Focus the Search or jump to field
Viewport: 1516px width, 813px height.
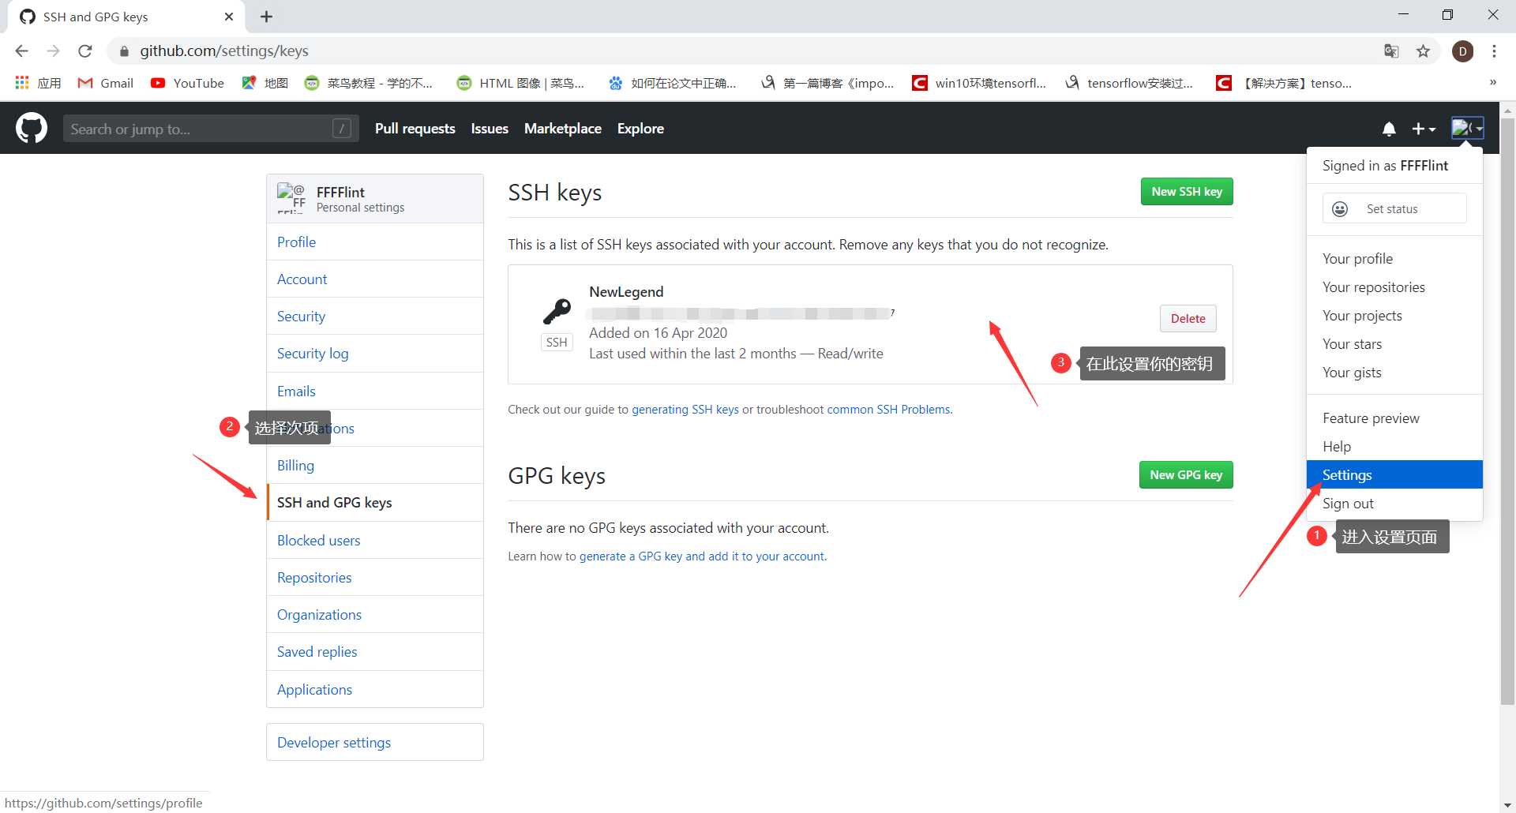(x=211, y=129)
